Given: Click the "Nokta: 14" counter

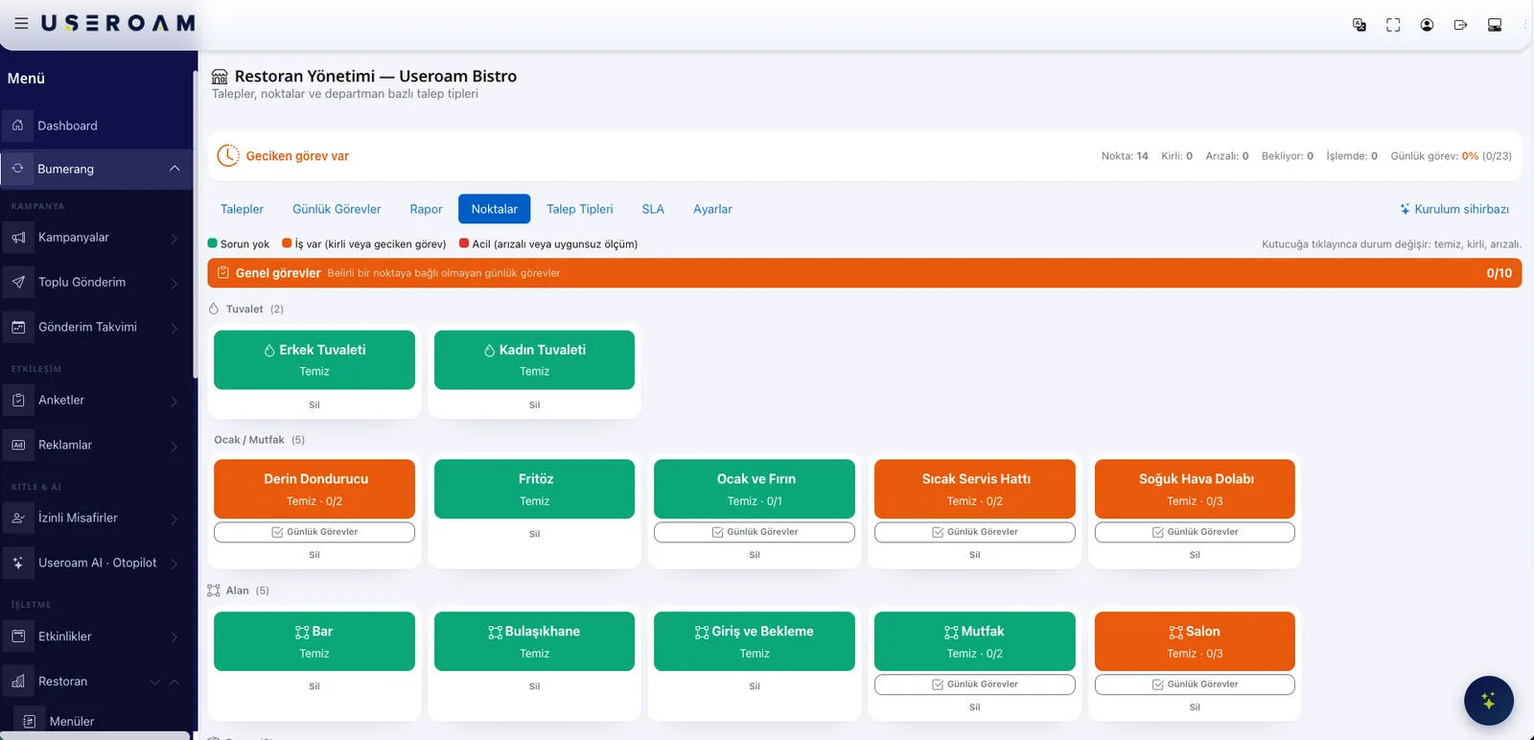Looking at the screenshot, I should pyautogui.click(x=1125, y=156).
